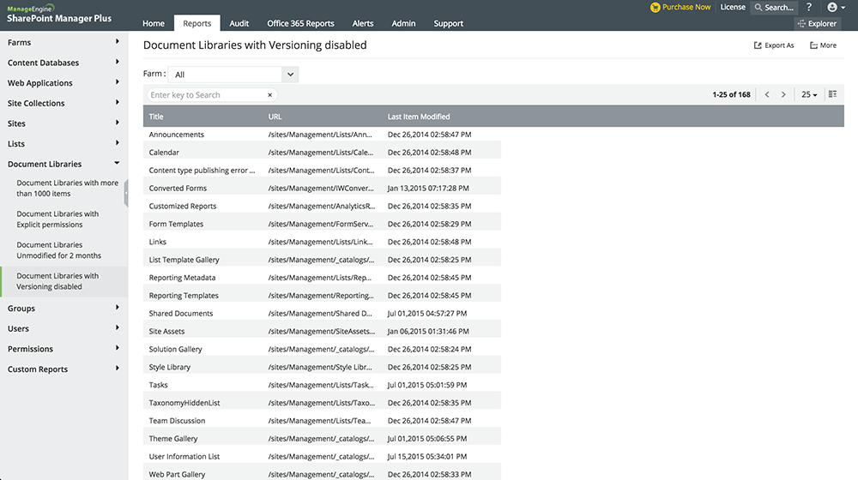Sort by Title column header
The height and width of the screenshot is (480, 858).
coord(156,117)
